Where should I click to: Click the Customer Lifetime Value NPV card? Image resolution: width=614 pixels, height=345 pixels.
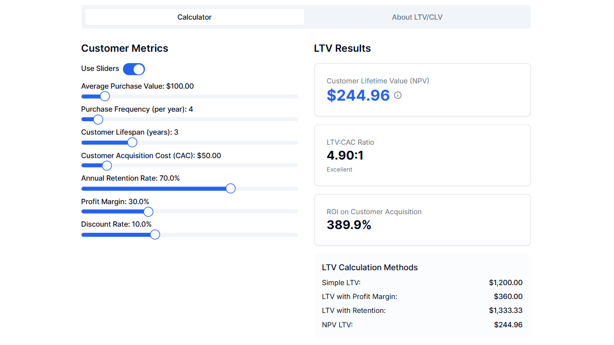[422, 90]
